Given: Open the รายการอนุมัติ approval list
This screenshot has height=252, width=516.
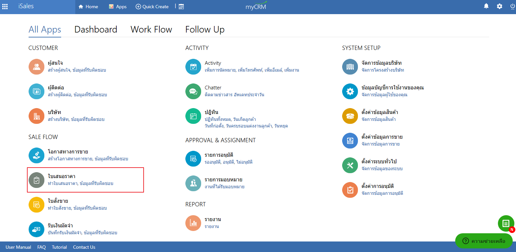Looking at the screenshot, I should (219, 155).
